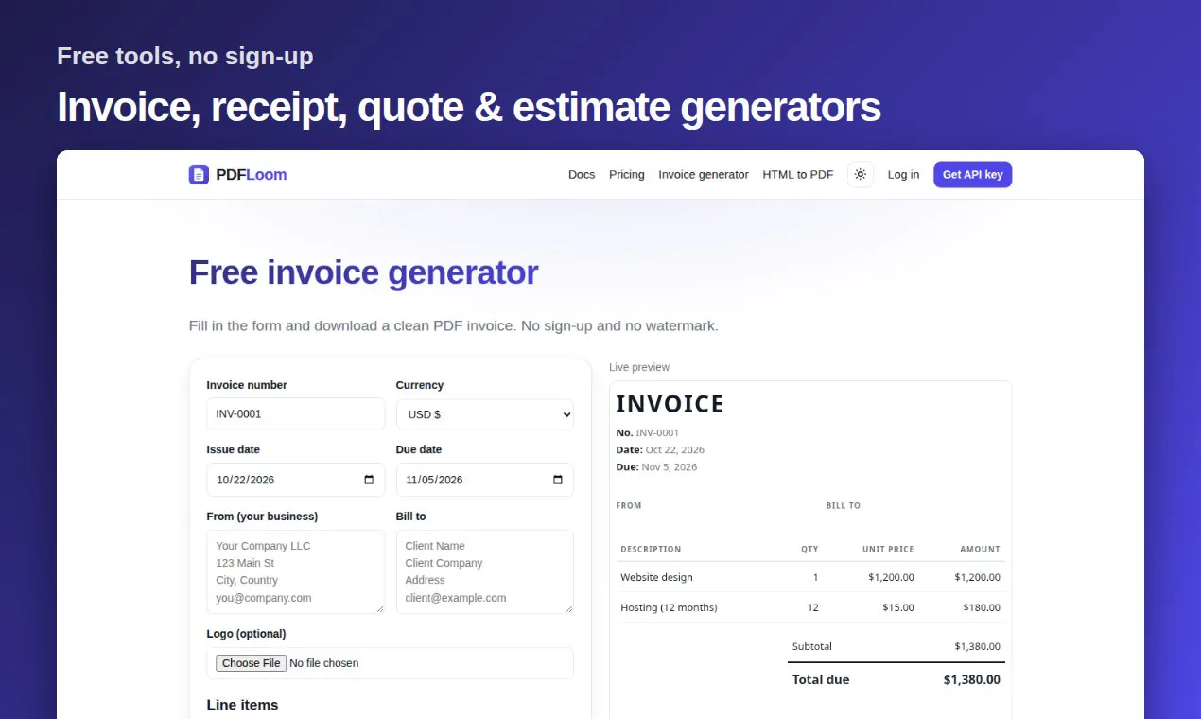Click the "Date: Oct 22, 2026" preview line
The height and width of the screenshot is (719, 1201).
[660, 450]
